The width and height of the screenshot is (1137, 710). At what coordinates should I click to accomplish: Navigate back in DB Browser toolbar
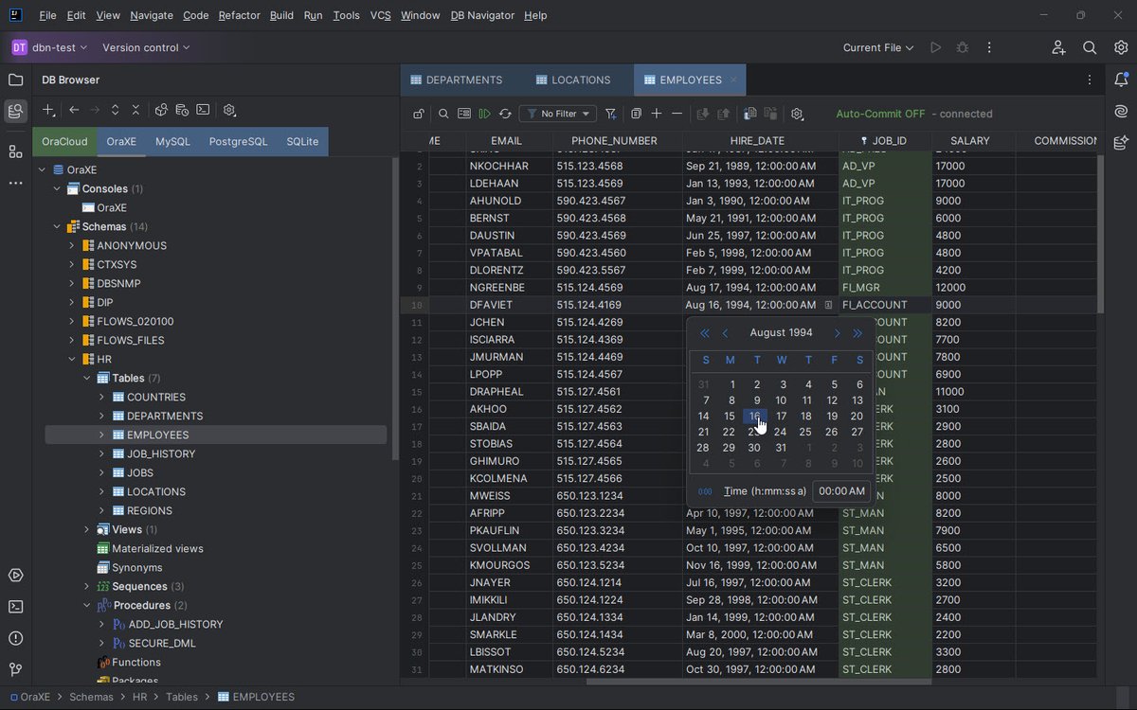coord(74,110)
